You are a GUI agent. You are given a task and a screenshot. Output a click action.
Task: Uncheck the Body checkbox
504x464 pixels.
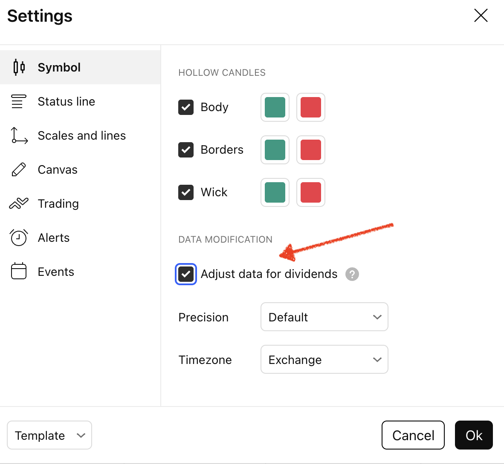coord(186,107)
